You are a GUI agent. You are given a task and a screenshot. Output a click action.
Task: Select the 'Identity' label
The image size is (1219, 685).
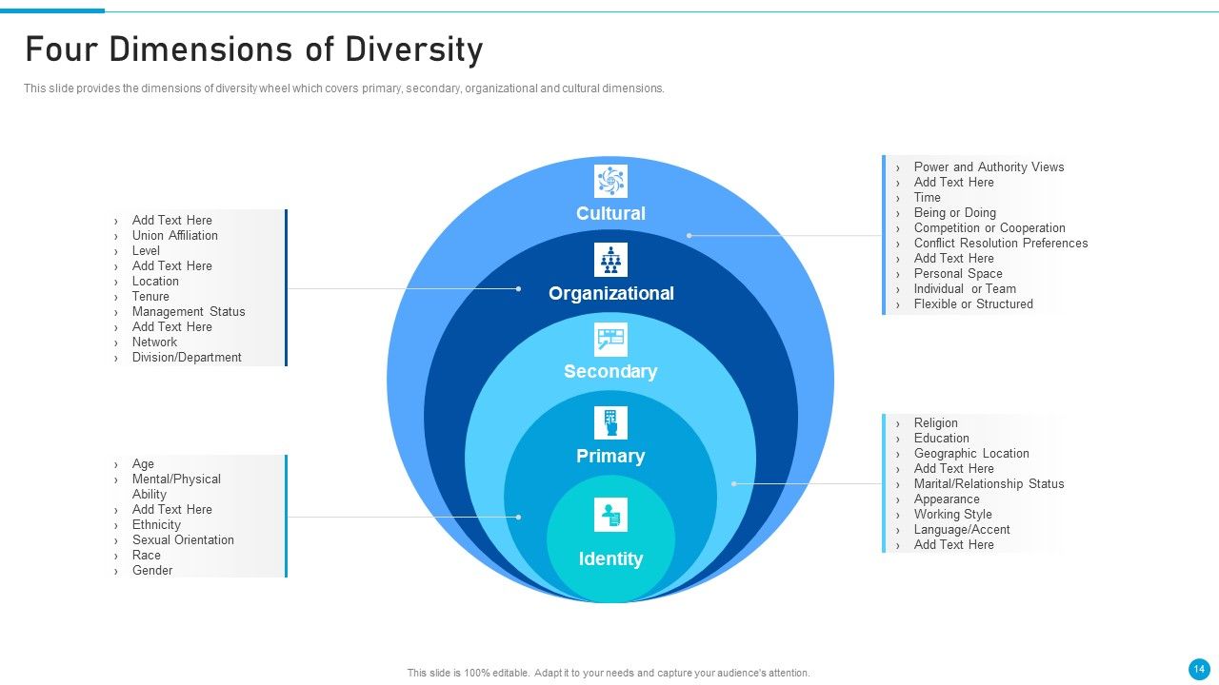(610, 559)
